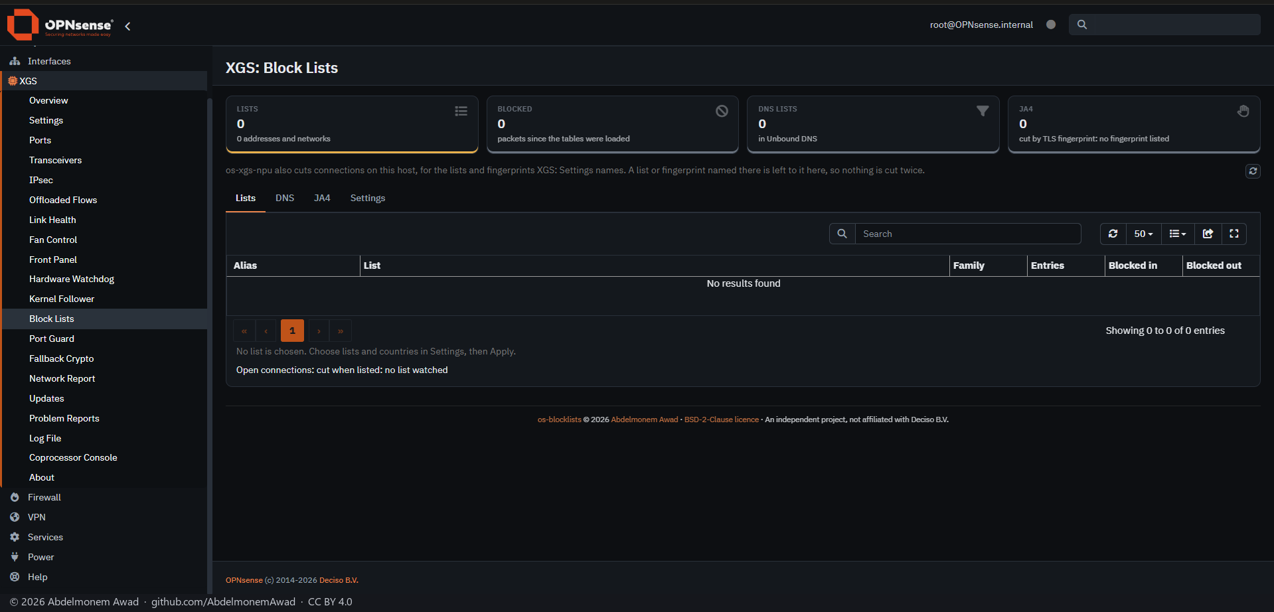This screenshot has height=612, width=1274.
Task: Open the BSD-2-Clause licence link
Action: coord(721,420)
